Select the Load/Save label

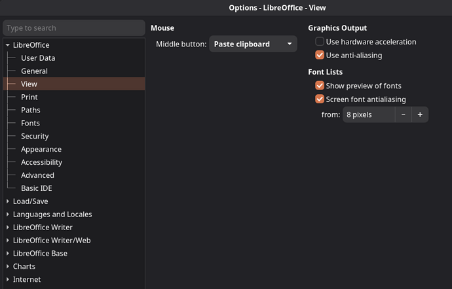[31, 201]
